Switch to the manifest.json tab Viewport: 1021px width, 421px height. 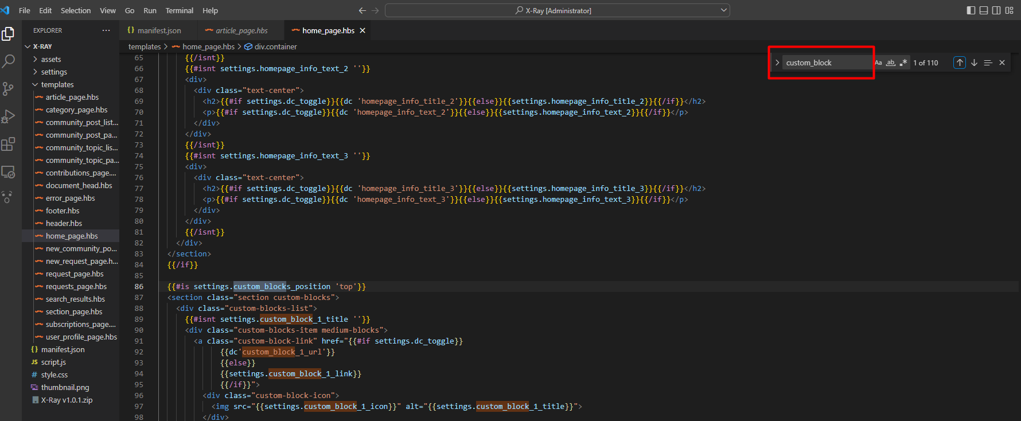point(159,30)
